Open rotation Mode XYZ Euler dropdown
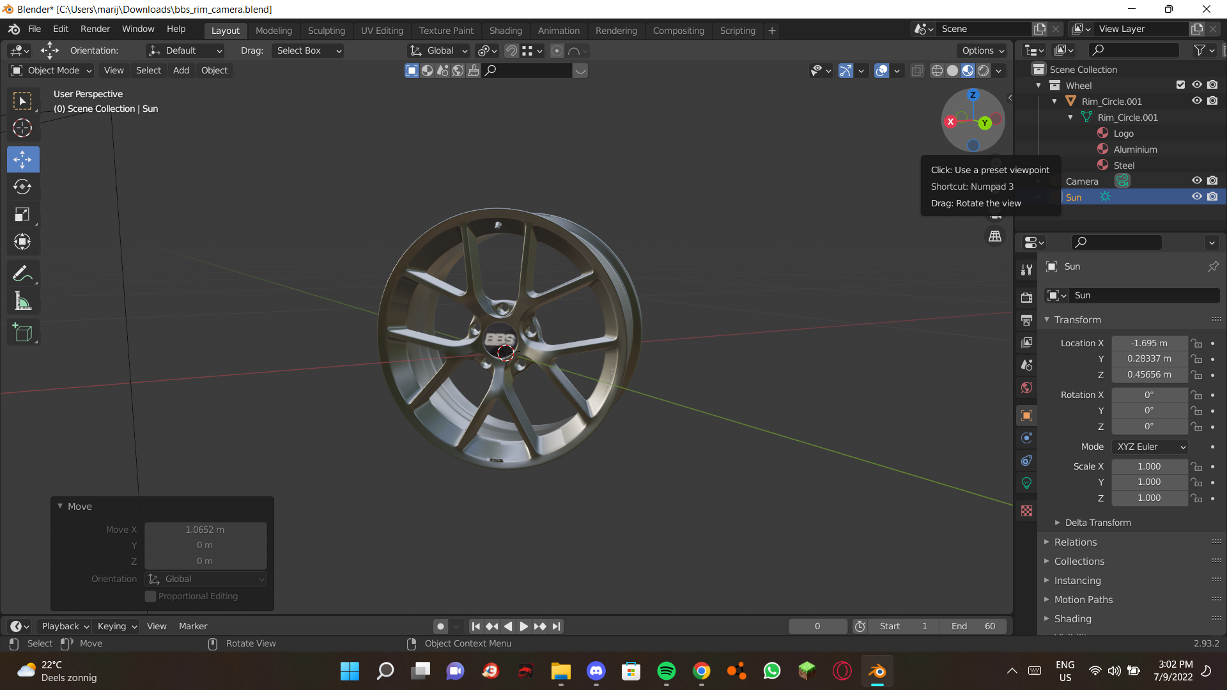The image size is (1227, 690). (1150, 447)
